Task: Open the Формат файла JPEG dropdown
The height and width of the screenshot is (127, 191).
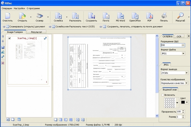Action: [x=183, y=54]
